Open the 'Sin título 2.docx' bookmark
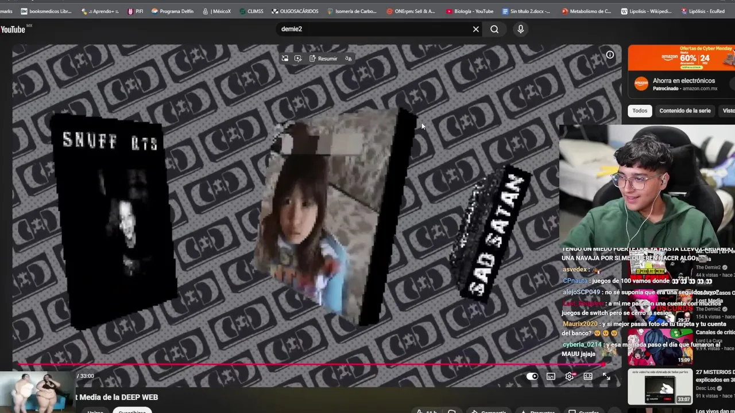Viewport: 735px width, 413px height. tap(526, 11)
